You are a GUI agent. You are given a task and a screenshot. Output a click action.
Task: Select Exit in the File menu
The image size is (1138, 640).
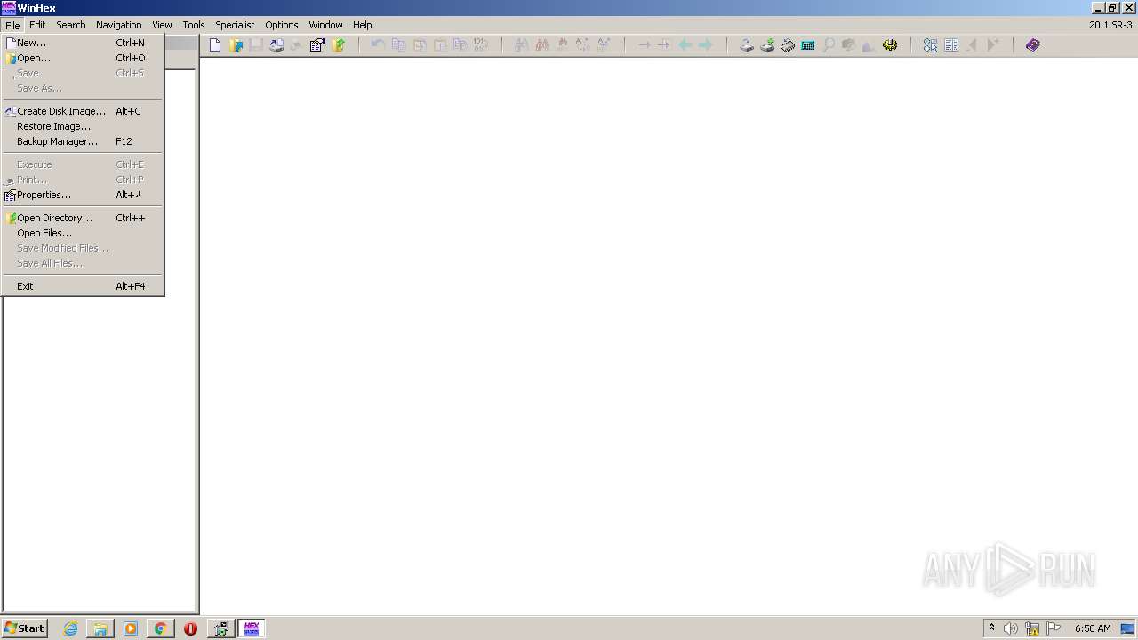point(83,286)
